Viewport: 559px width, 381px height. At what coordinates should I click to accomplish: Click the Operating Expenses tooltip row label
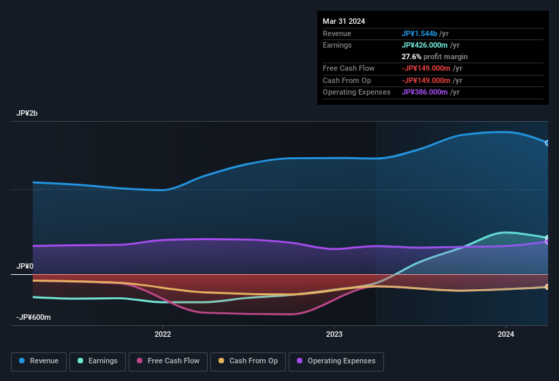click(357, 93)
